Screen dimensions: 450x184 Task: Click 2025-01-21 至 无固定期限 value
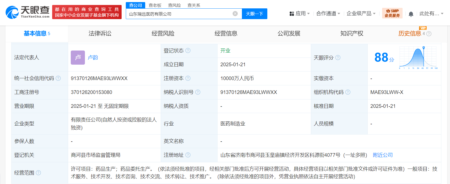(x=100, y=106)
